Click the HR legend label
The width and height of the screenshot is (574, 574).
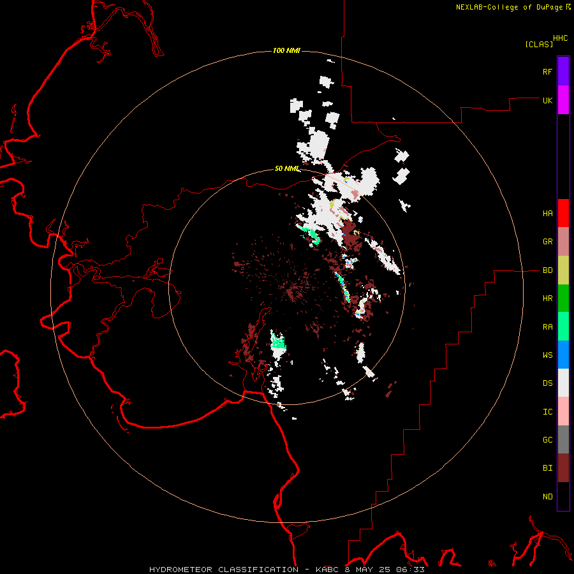tap(548, 298)
